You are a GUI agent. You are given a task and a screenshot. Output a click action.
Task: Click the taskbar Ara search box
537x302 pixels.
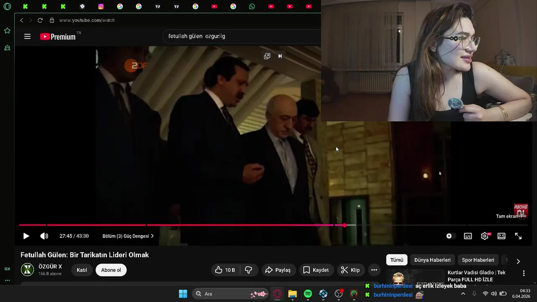(230, 294)
